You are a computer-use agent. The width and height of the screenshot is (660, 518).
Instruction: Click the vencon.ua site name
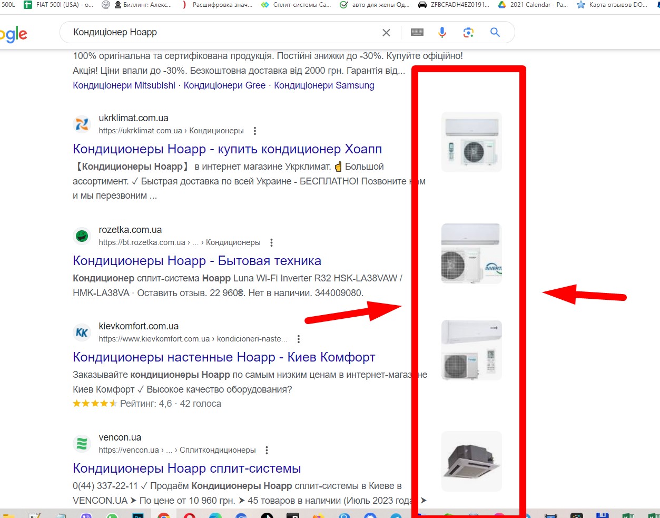[x=120, y=437]
